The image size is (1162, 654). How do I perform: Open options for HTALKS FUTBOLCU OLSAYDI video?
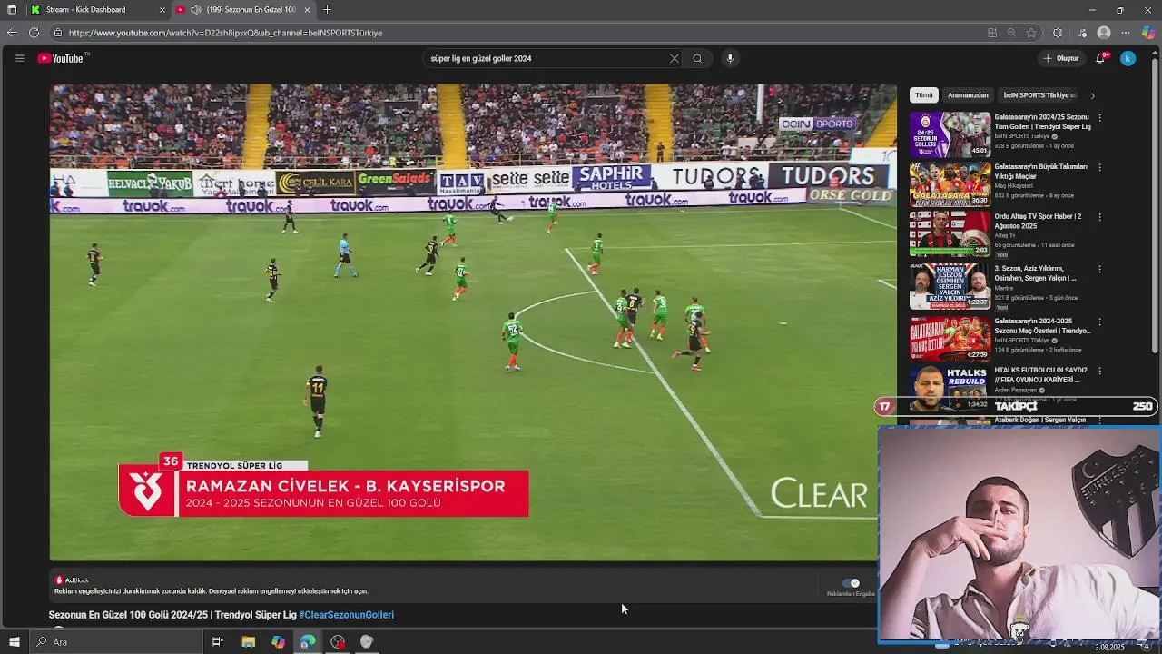(1099, 372)
